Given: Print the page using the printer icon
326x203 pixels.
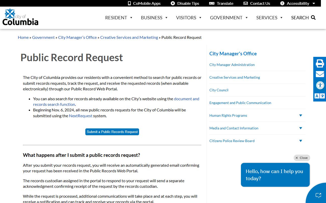Looking at the screenshot, I should click(320, 63).
